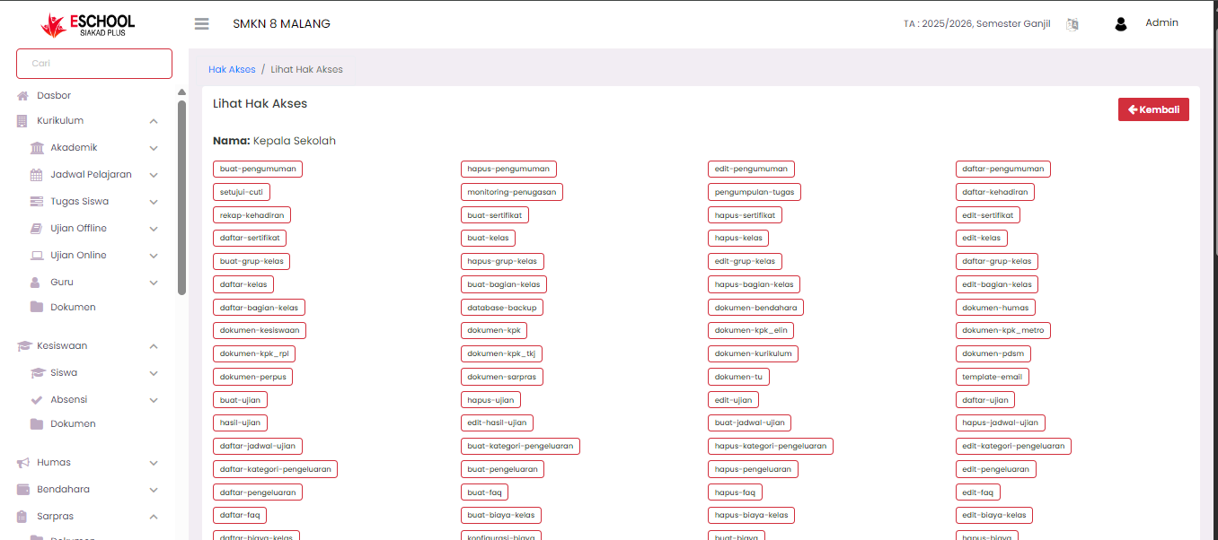Click the Dasbor home icon
1218x540 pixels.
[x=23, y=96]
